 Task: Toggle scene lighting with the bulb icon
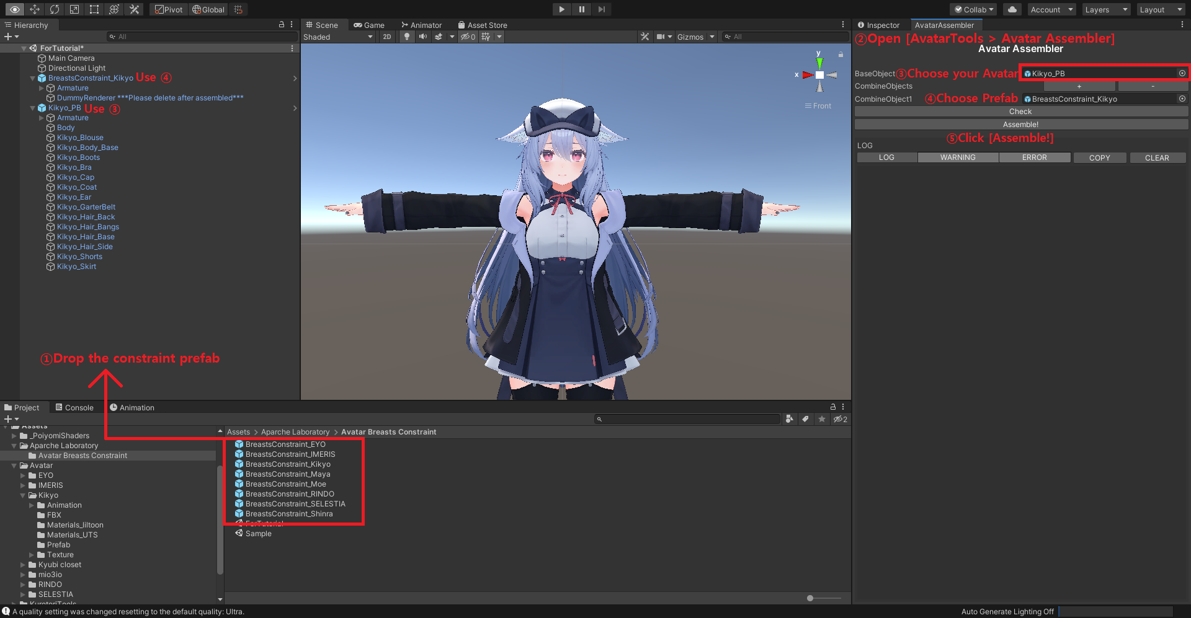pyautogui.click(x=407, y=37)
